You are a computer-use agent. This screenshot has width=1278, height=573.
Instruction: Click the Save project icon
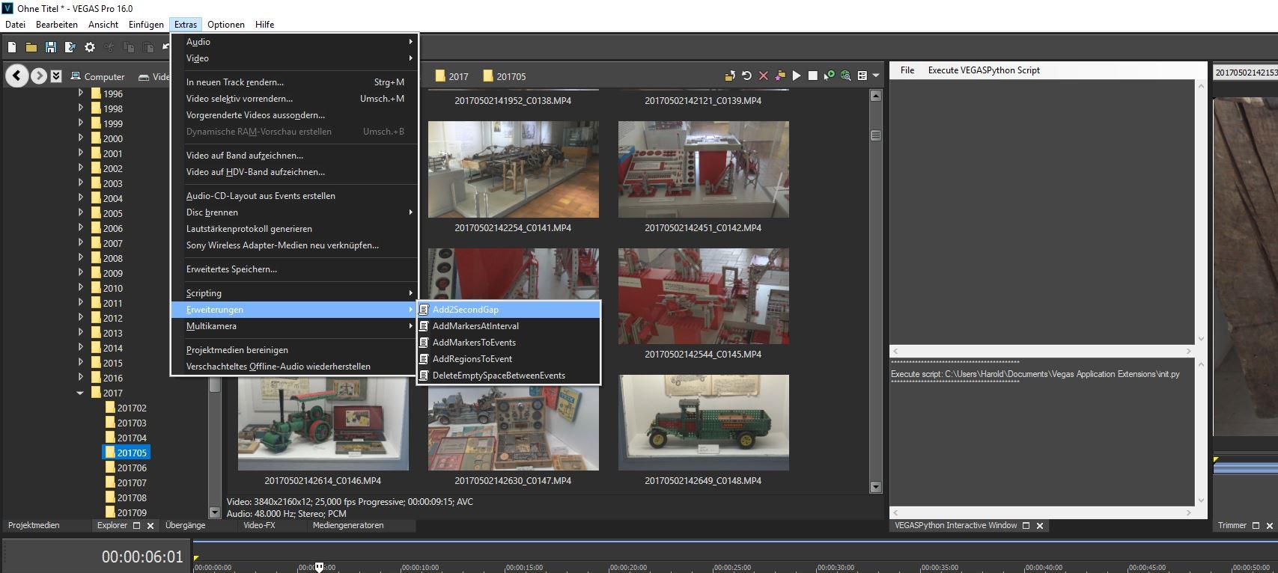tap(50, 47)
